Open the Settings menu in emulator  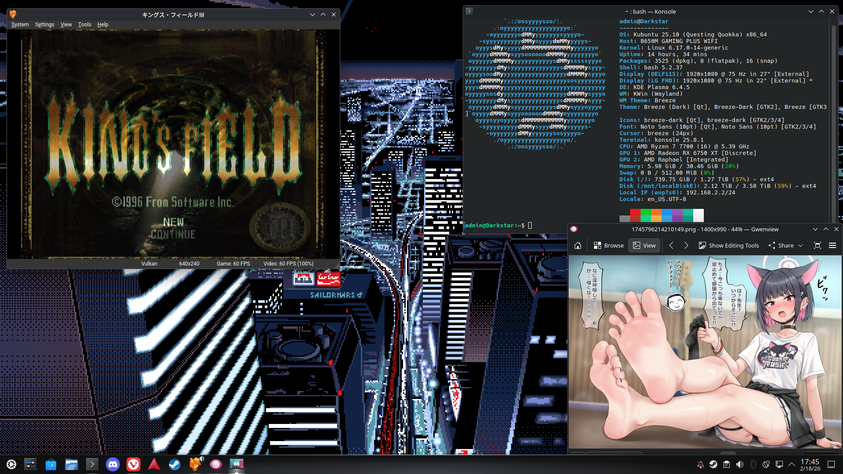44,25
